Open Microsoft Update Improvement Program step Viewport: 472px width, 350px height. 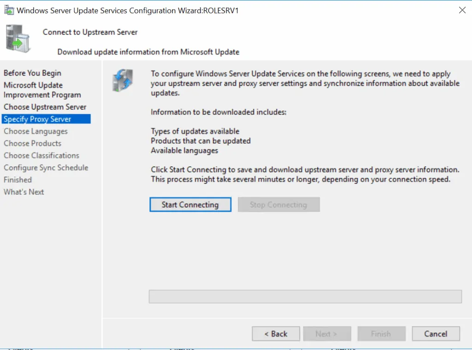(42, 90)
